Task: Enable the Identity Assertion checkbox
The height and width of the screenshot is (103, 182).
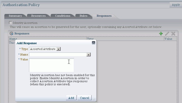Action: click(x=10, y=23)
